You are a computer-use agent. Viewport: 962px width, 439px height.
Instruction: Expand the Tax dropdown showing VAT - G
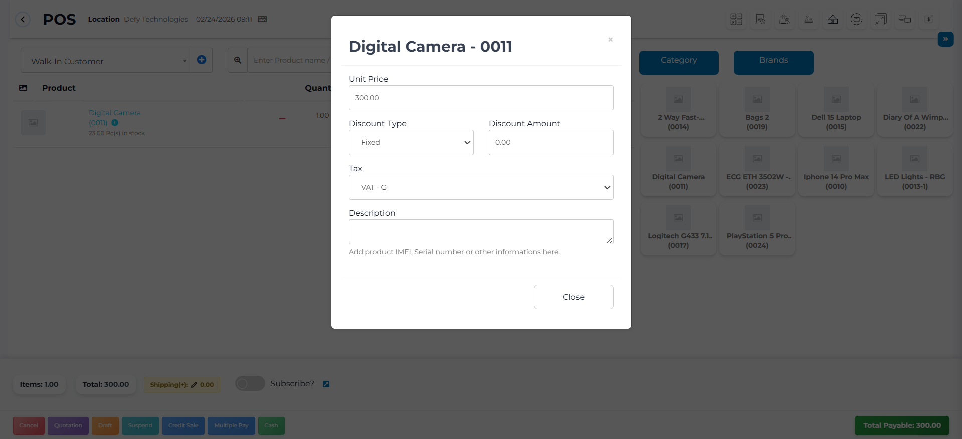point(481,187)
